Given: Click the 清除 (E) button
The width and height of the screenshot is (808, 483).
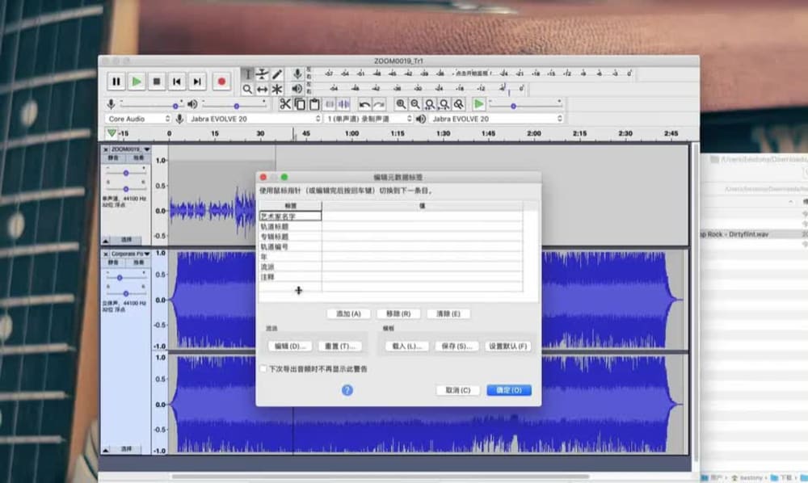Looking at the screenshot, I should [448, 313].
